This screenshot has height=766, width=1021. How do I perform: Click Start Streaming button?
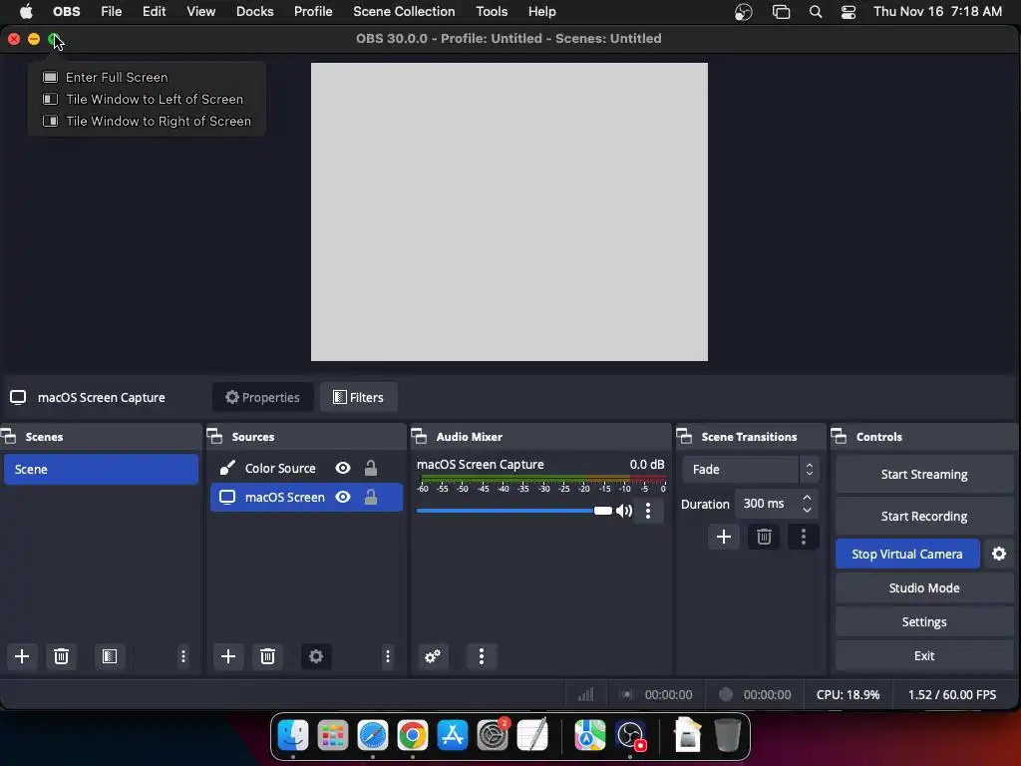924,474
